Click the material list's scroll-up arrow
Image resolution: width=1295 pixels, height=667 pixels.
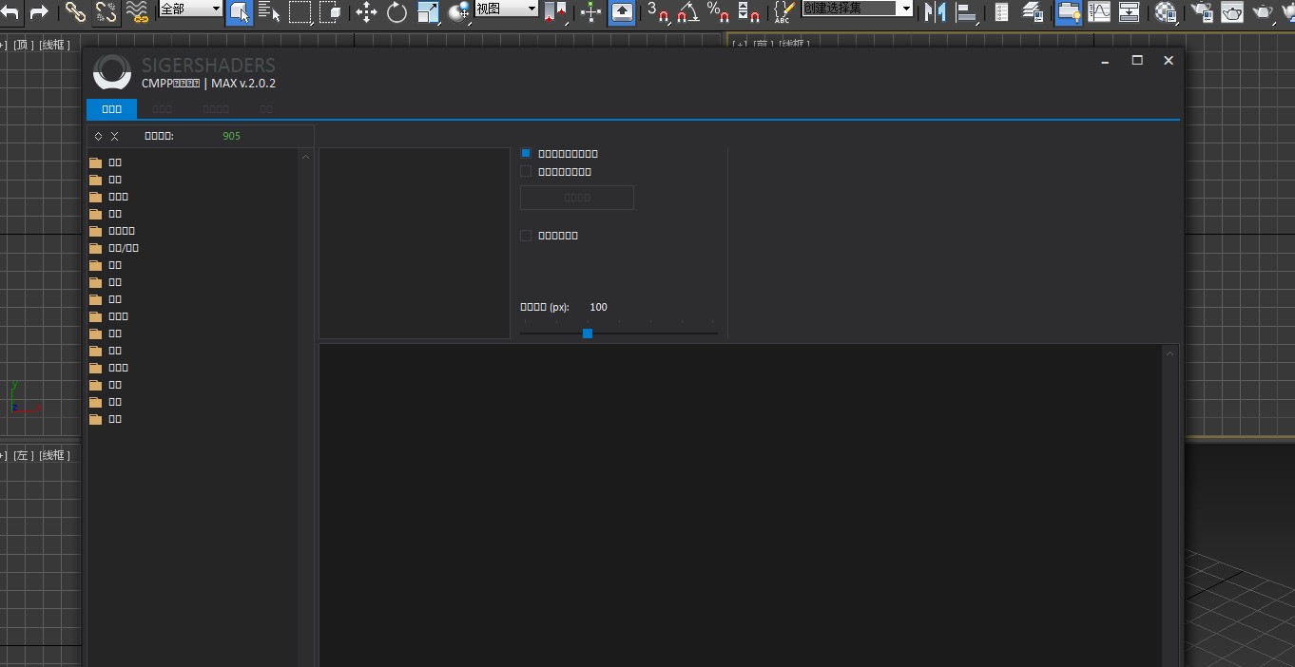point(1170,353)
